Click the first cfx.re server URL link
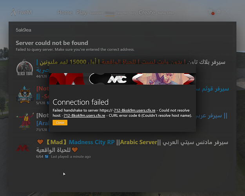This screenshot has width=245, height=196. (x=134, y=110)
